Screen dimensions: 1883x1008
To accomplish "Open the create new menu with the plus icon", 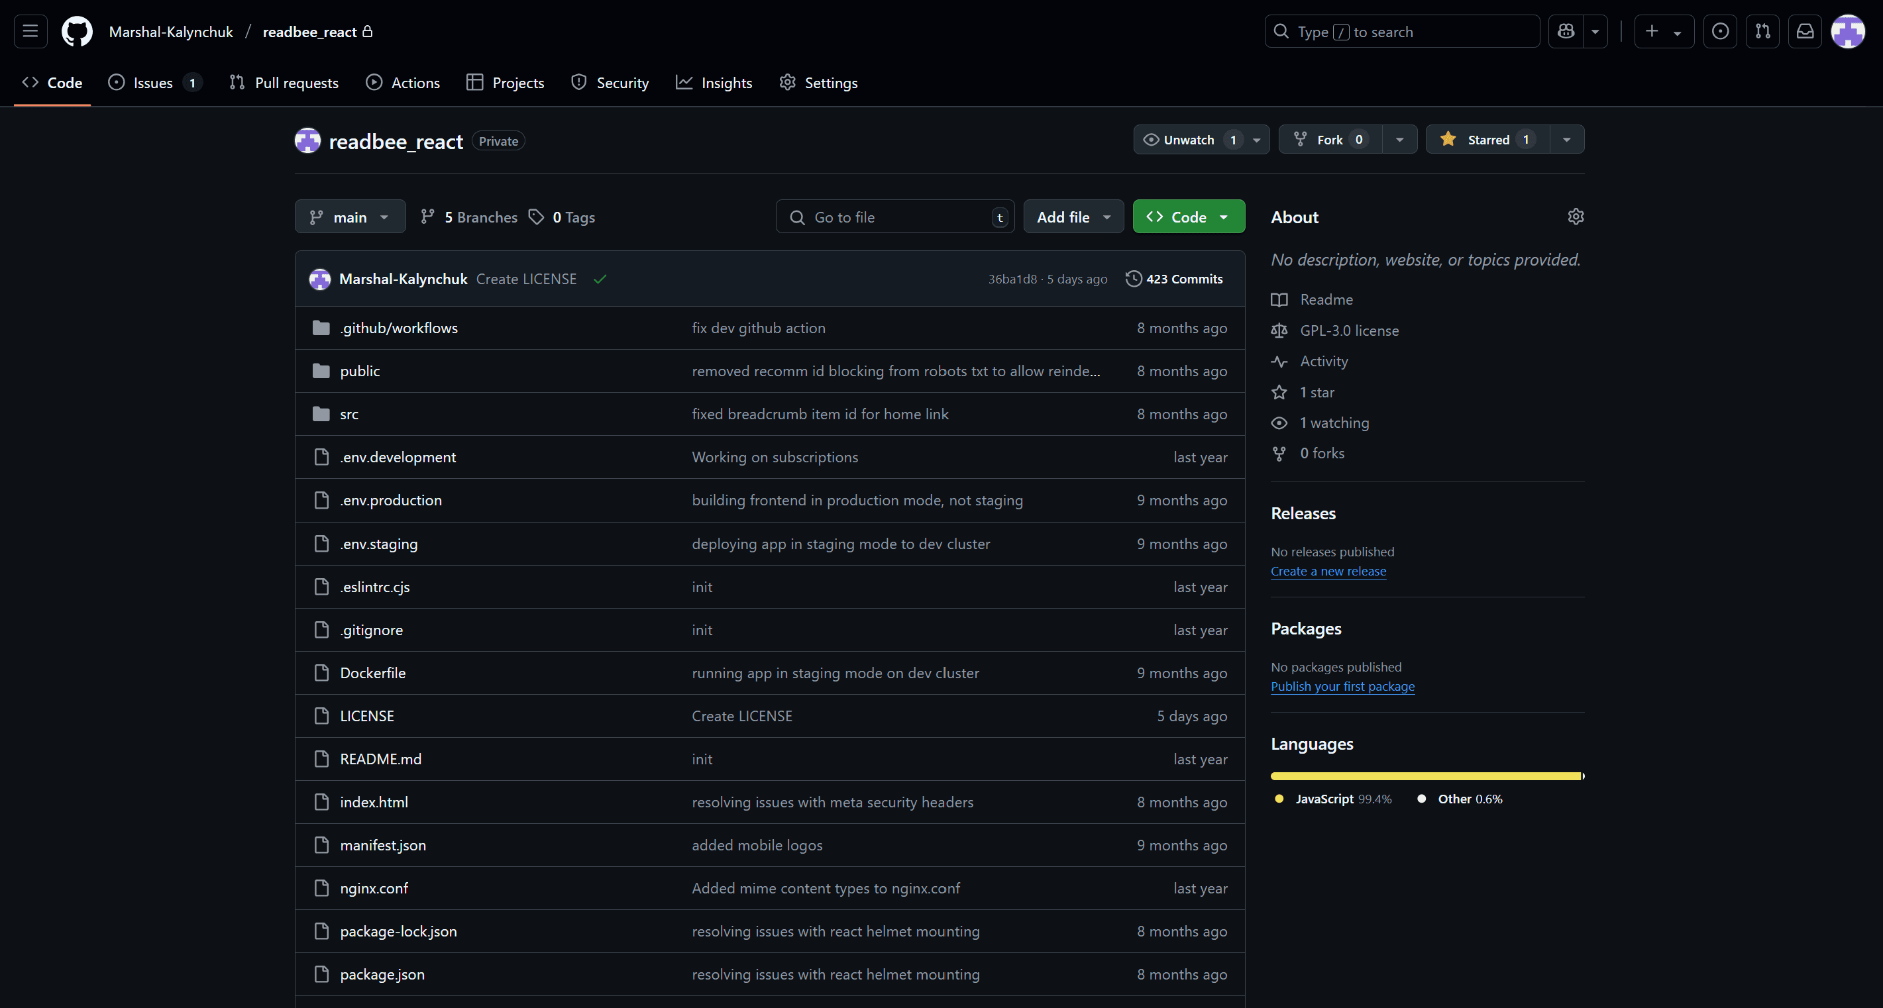I will 1650,30.
